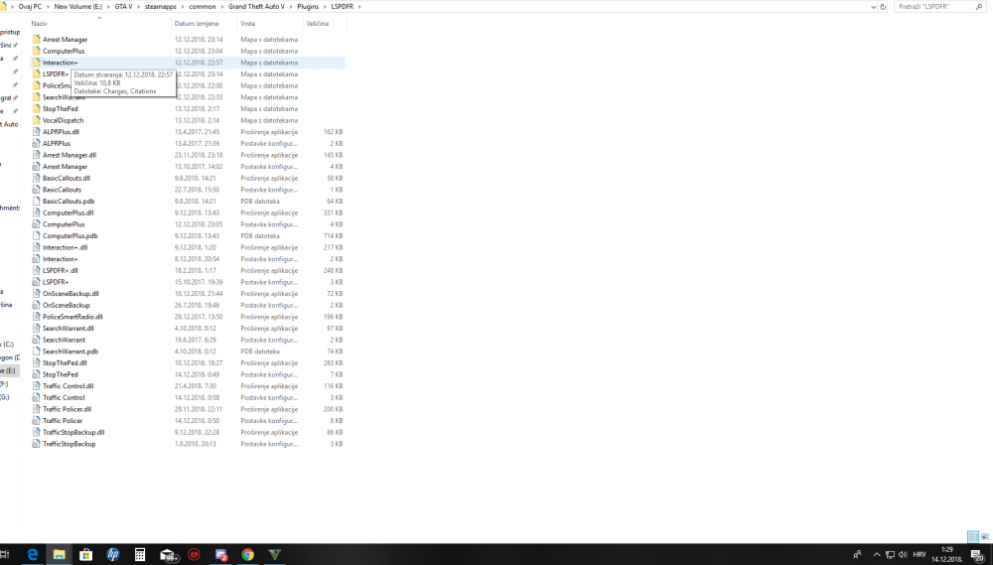Launch Calculator from the taskbar
The width and height of the screenshot is (993, 565).
coord(140,555)
